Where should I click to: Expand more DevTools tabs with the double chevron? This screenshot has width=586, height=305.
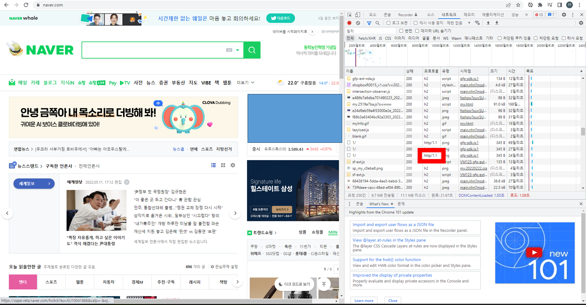[526, 15]
